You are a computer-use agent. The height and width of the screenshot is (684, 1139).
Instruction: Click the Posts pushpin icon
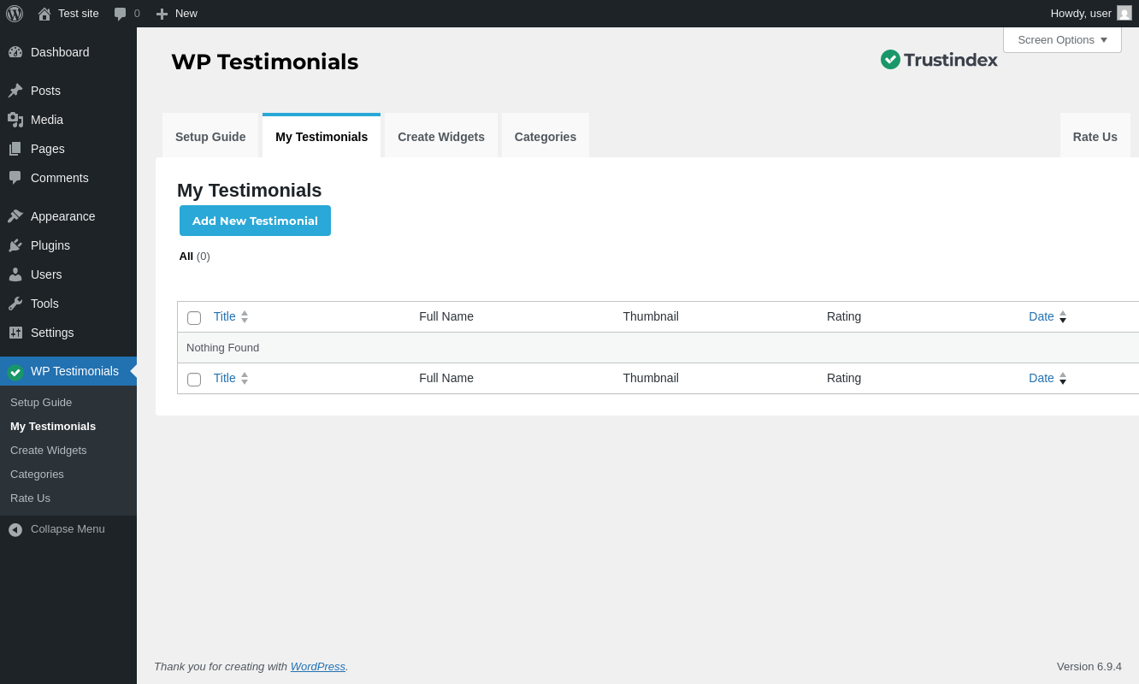click(15, 91)
